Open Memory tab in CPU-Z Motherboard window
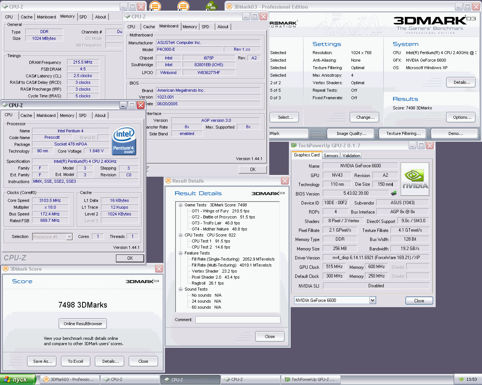 [x=190, y=27]
